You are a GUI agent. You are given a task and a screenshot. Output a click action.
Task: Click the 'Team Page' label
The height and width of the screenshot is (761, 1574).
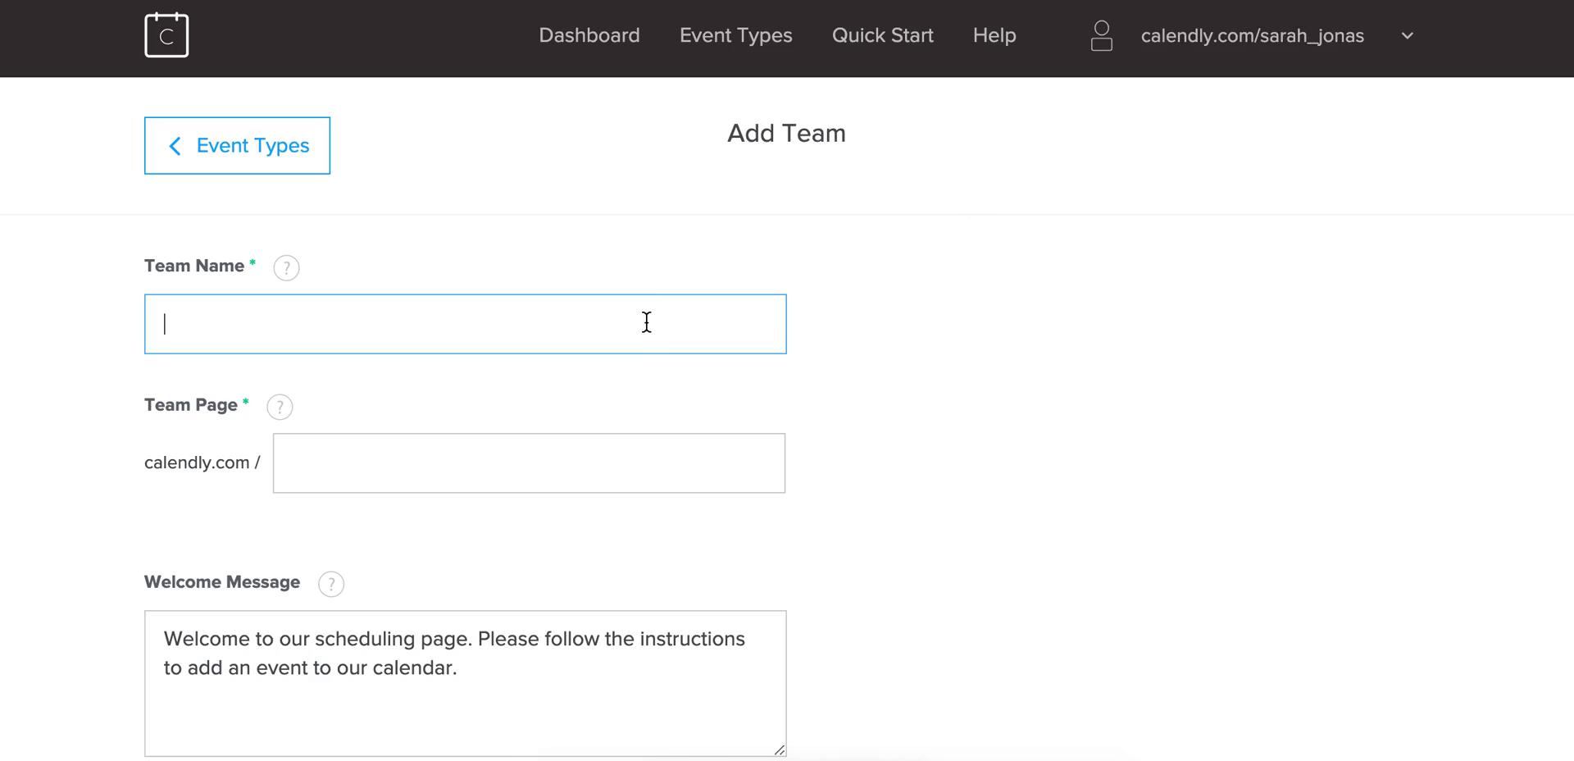click(191, 405)
